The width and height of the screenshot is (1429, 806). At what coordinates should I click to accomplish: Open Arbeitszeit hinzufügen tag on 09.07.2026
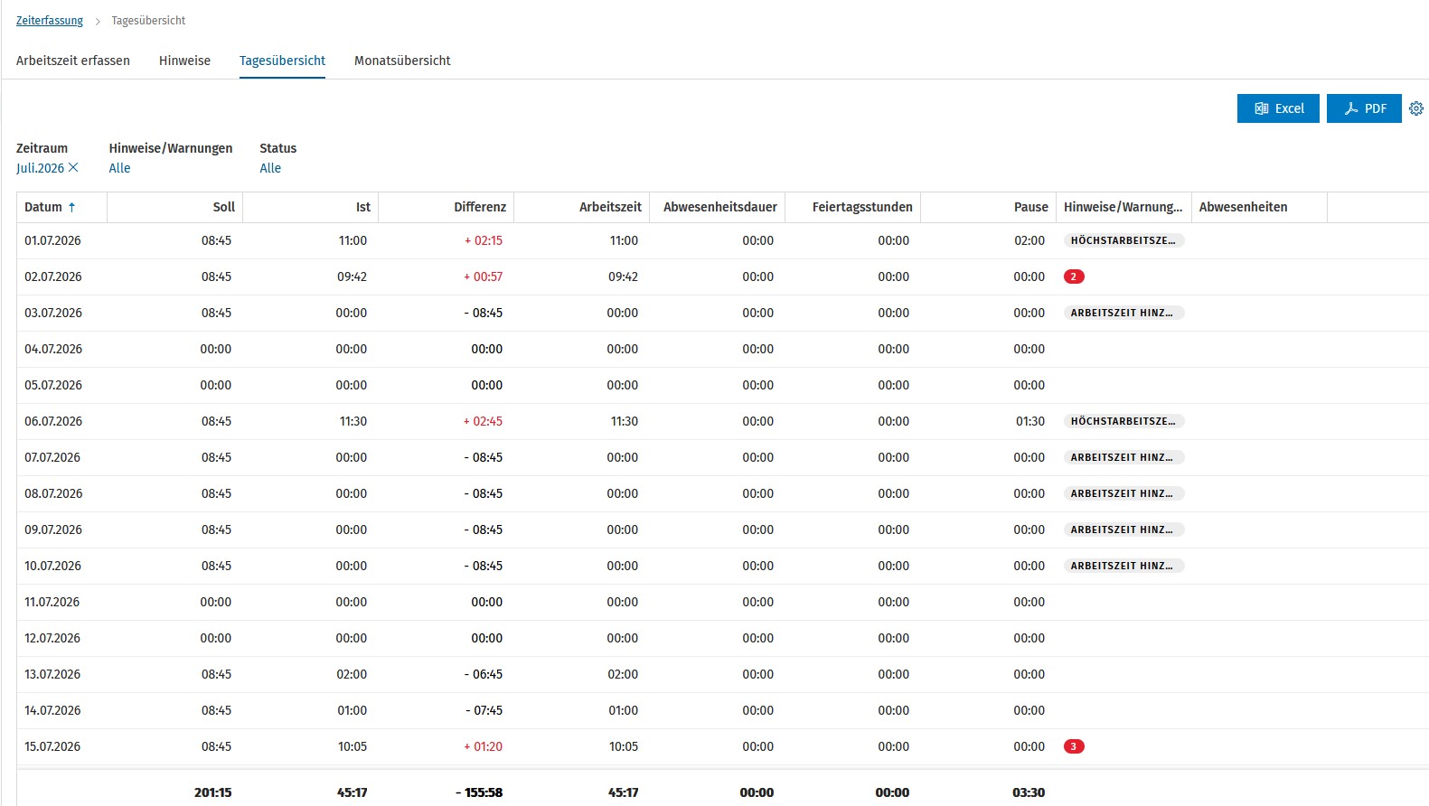click(1123, 530)
